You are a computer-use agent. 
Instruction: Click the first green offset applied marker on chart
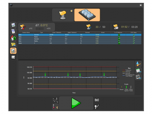click(45, 74)
